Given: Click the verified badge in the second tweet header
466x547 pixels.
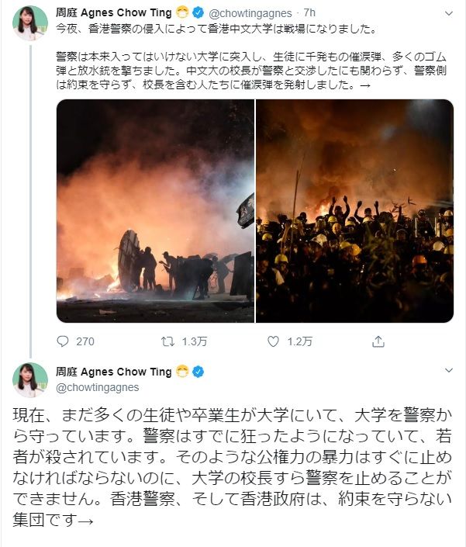Looking at the screenshot, I should [199, 370].
